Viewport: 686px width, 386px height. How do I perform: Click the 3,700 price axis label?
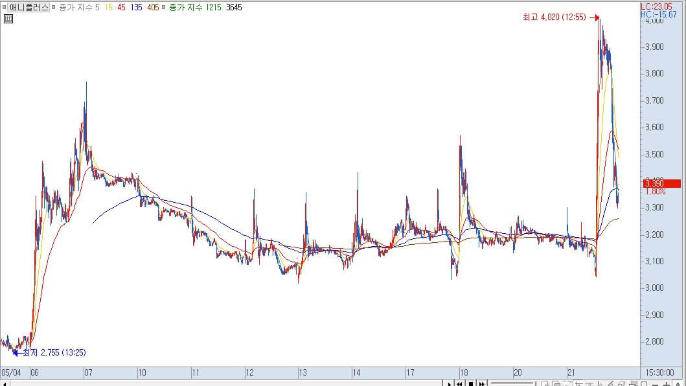(x=654, y=100)
